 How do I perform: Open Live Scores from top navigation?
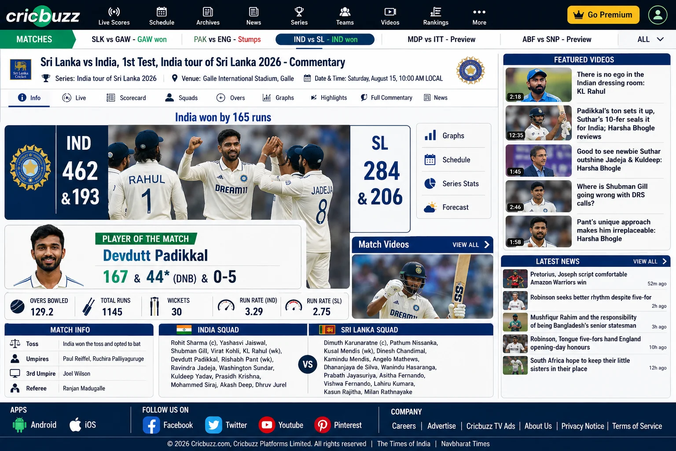114,16
